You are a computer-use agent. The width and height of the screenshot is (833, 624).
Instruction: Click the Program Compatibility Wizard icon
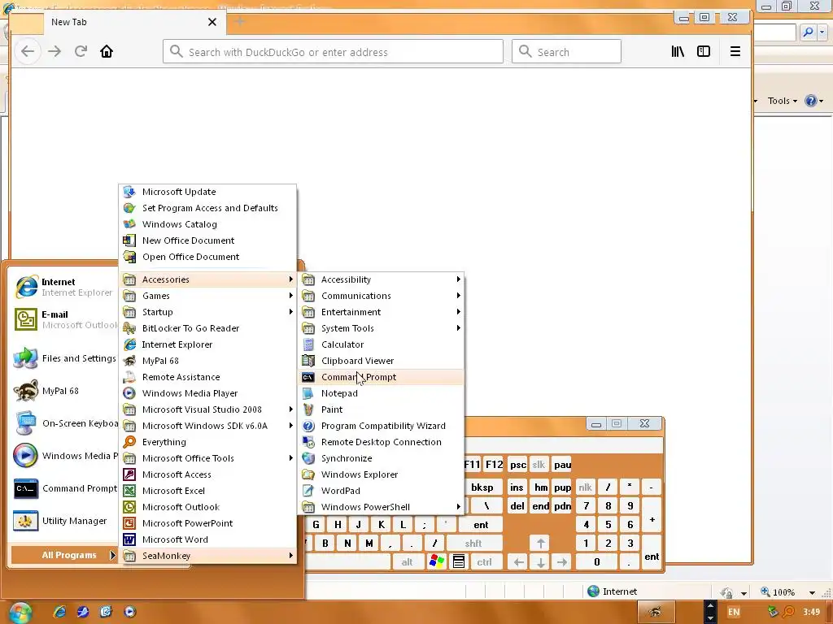pyautogui.click(x=308, y=426)
